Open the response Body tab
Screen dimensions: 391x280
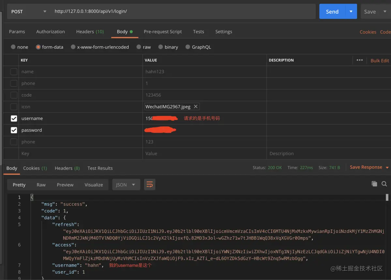click(x=12, y=168)
